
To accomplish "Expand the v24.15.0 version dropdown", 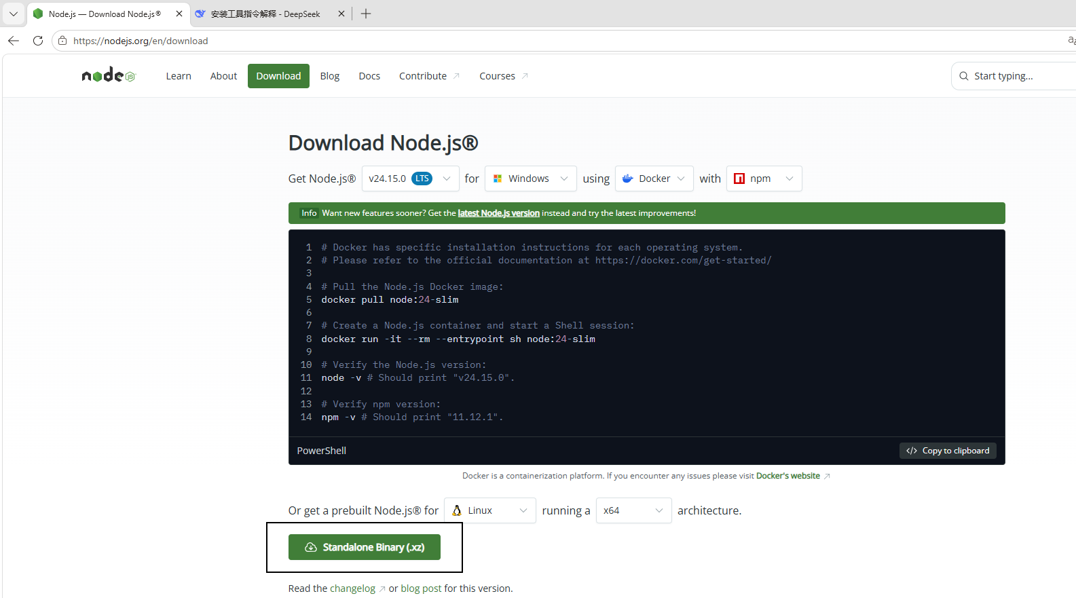I will pos(410,179).
